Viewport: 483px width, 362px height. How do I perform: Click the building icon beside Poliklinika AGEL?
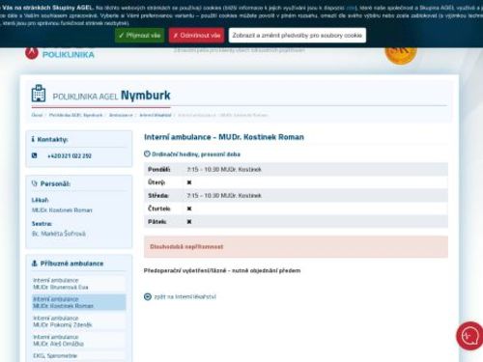[x=39, y=94]
